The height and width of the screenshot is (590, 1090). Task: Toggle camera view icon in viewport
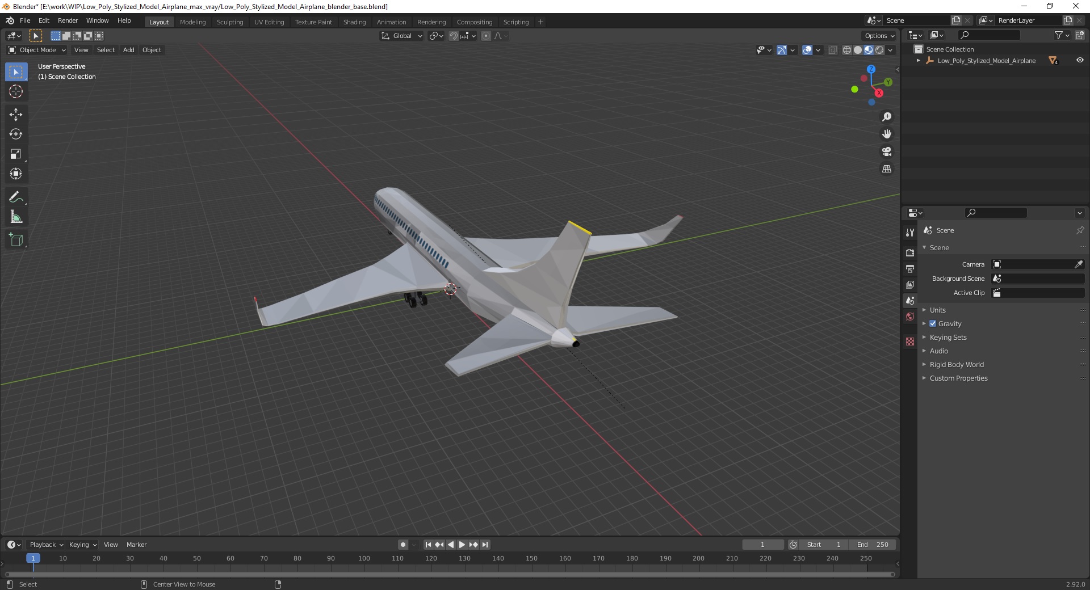click(887, 151)
